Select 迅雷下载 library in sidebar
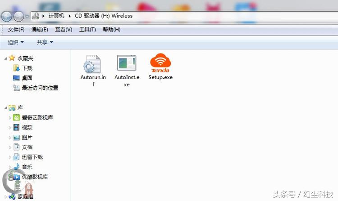Viewport: 338px width, 201px height. tap(32, 157)
